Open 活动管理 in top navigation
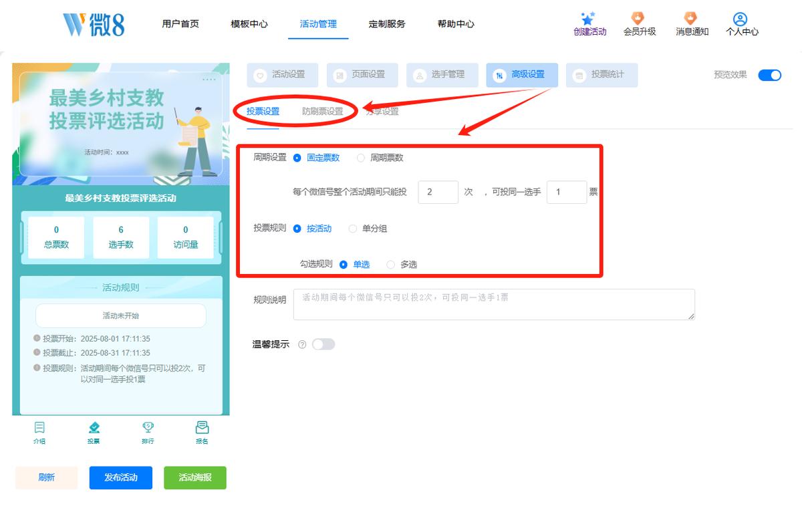The width and height of the screenshot is (802, 510). point(318,24)
